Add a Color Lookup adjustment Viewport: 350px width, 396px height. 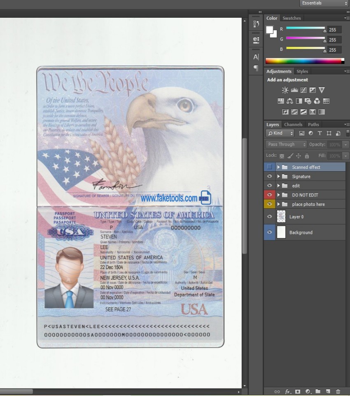326,101
